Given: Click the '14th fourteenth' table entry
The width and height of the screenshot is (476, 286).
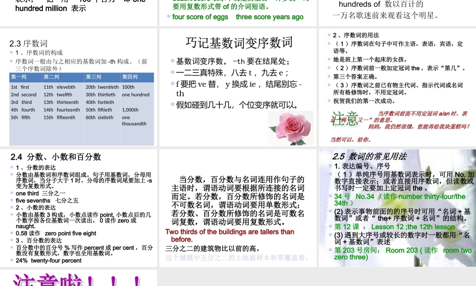Looking at the screenshot, I should tap(61, 110).
